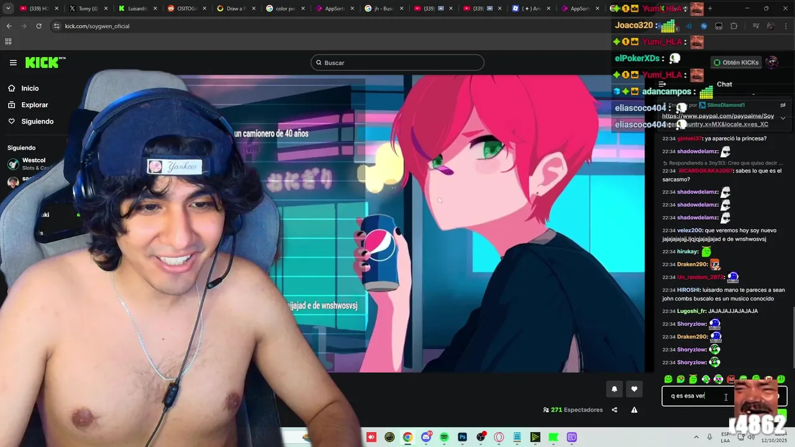This screenshot has height=447, width=795.
Task: Switch to the Draw a P tab
Action: point(235,9)
